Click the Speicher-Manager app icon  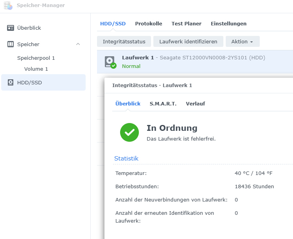pos(8,5)
